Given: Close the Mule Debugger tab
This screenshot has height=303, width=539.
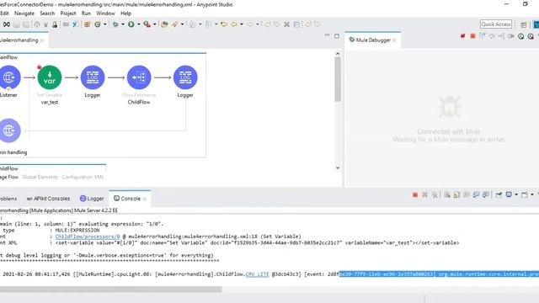Looking at the screenshot, I should pos(394,40).
